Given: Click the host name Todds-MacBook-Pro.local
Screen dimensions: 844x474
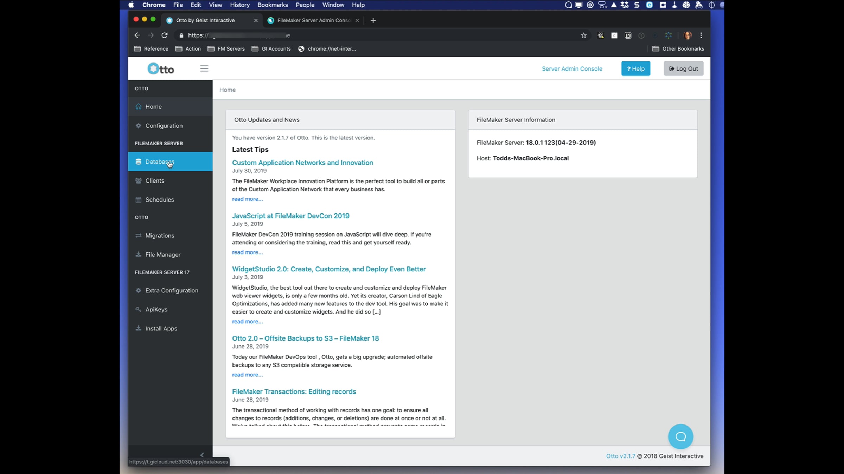Looking at the screenshot, I should click(x=531, y=158).
